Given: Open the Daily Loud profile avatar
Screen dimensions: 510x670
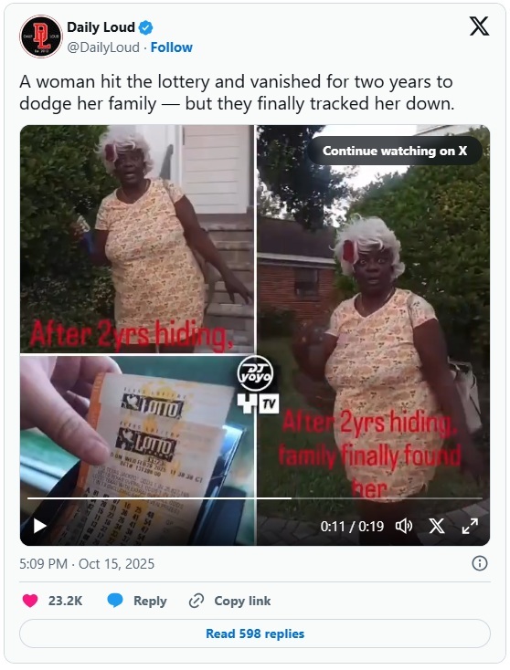Looking at the screenshot, I should (x=41, y=37).
